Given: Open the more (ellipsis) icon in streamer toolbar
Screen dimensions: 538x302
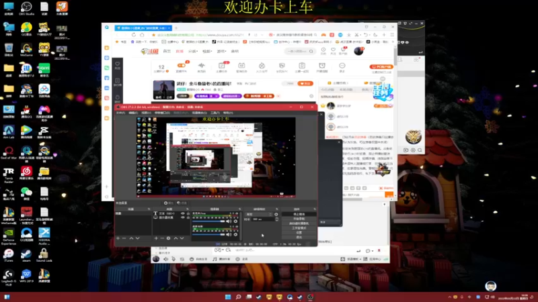Looking at the screenshot, I should click(342, 65).
